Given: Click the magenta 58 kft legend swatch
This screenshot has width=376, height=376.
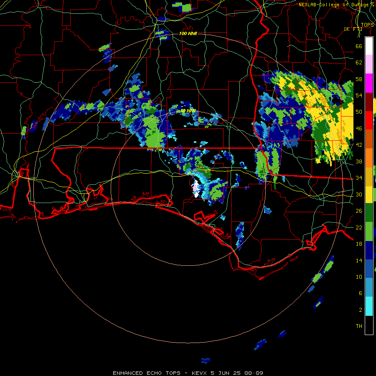Looking at the screenshot, I should [369, 83].
